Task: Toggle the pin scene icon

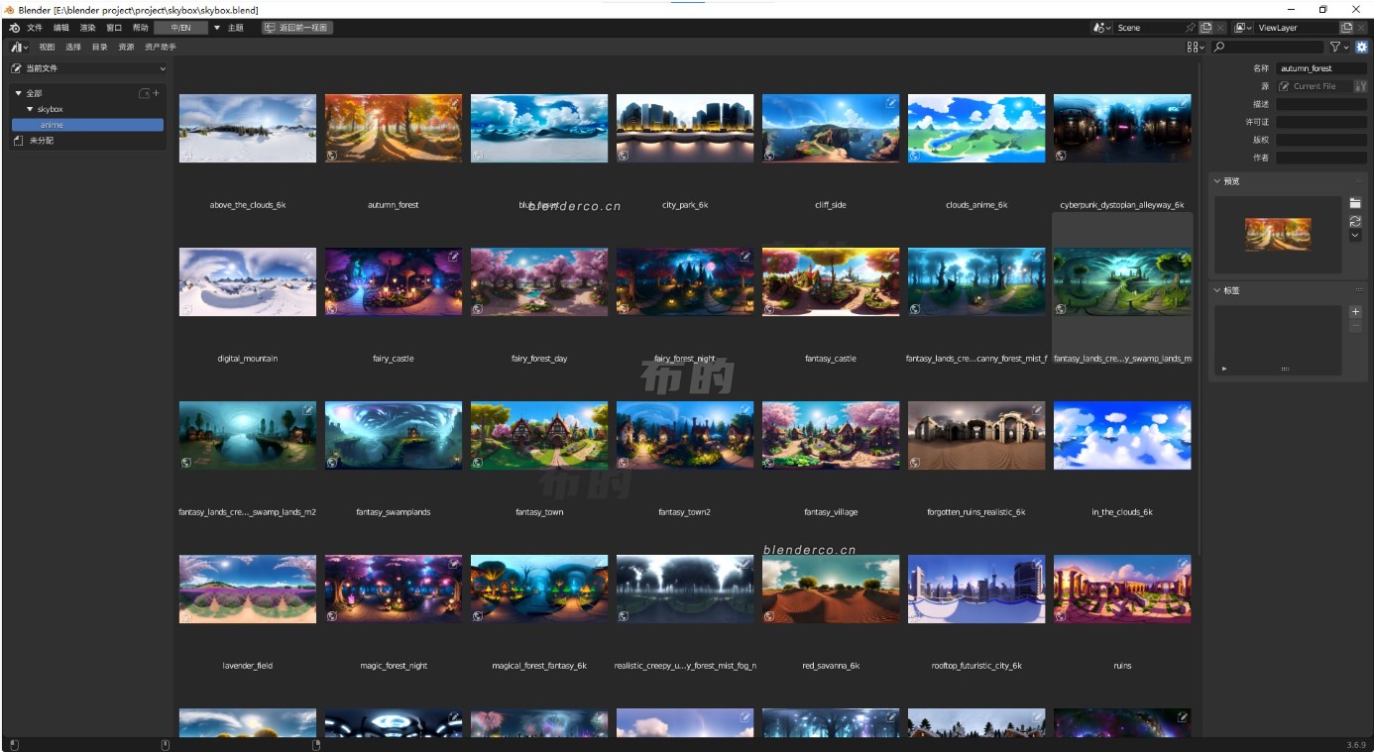Action: pos(1191,28)
